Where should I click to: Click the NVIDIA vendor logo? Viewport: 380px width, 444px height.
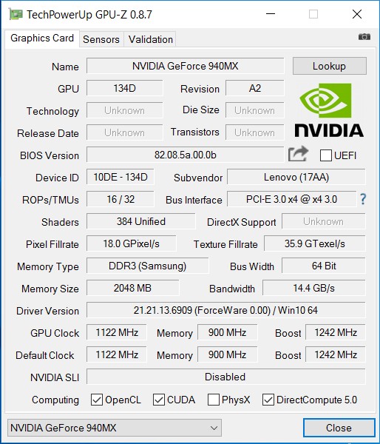[x=329, y=111]
